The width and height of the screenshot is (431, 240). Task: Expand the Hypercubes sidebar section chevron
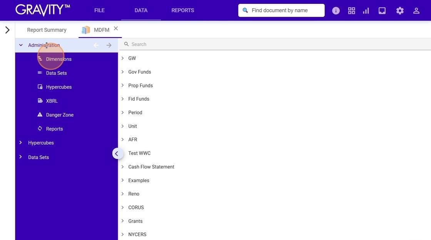21,143
